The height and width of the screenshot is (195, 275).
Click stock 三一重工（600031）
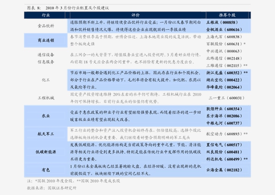click(x=226, y=98)
